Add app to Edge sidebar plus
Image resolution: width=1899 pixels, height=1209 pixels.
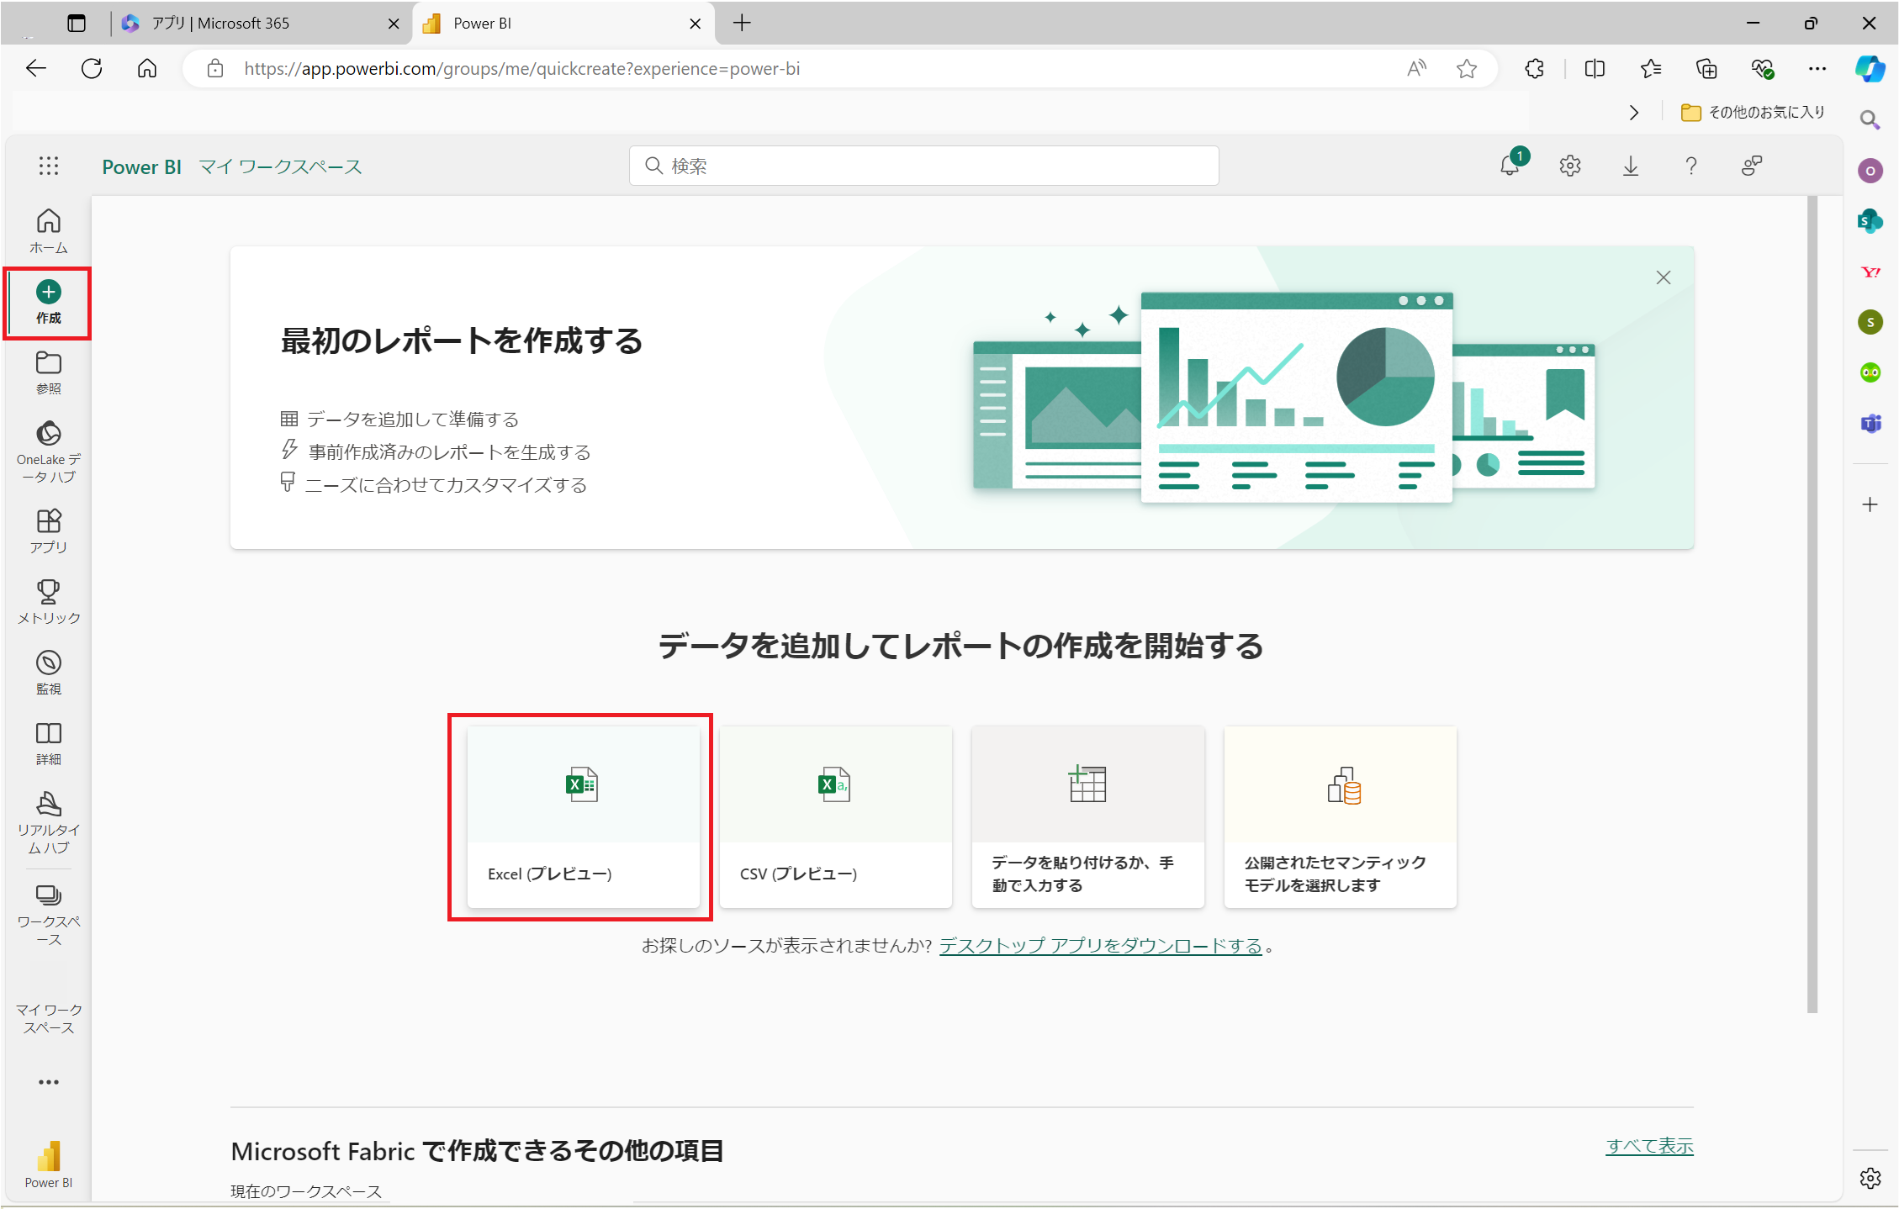click(1870, 504)
